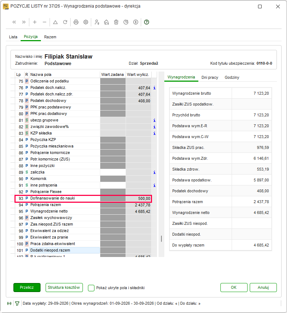The image size is (287, 313).
Task: Click the Struktura kosztów button
Action: [x=64, y=287]
